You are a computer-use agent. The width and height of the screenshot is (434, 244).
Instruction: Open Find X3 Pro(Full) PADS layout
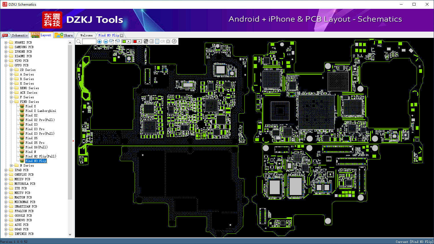pos(40,134)
